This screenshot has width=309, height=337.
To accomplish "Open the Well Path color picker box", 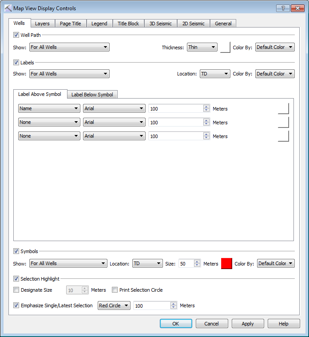I will click(226, 47).
